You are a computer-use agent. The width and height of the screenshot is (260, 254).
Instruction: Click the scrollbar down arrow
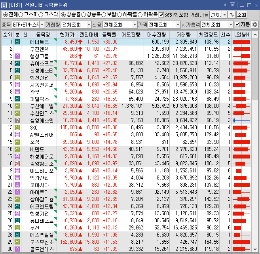tap(255, 249)
